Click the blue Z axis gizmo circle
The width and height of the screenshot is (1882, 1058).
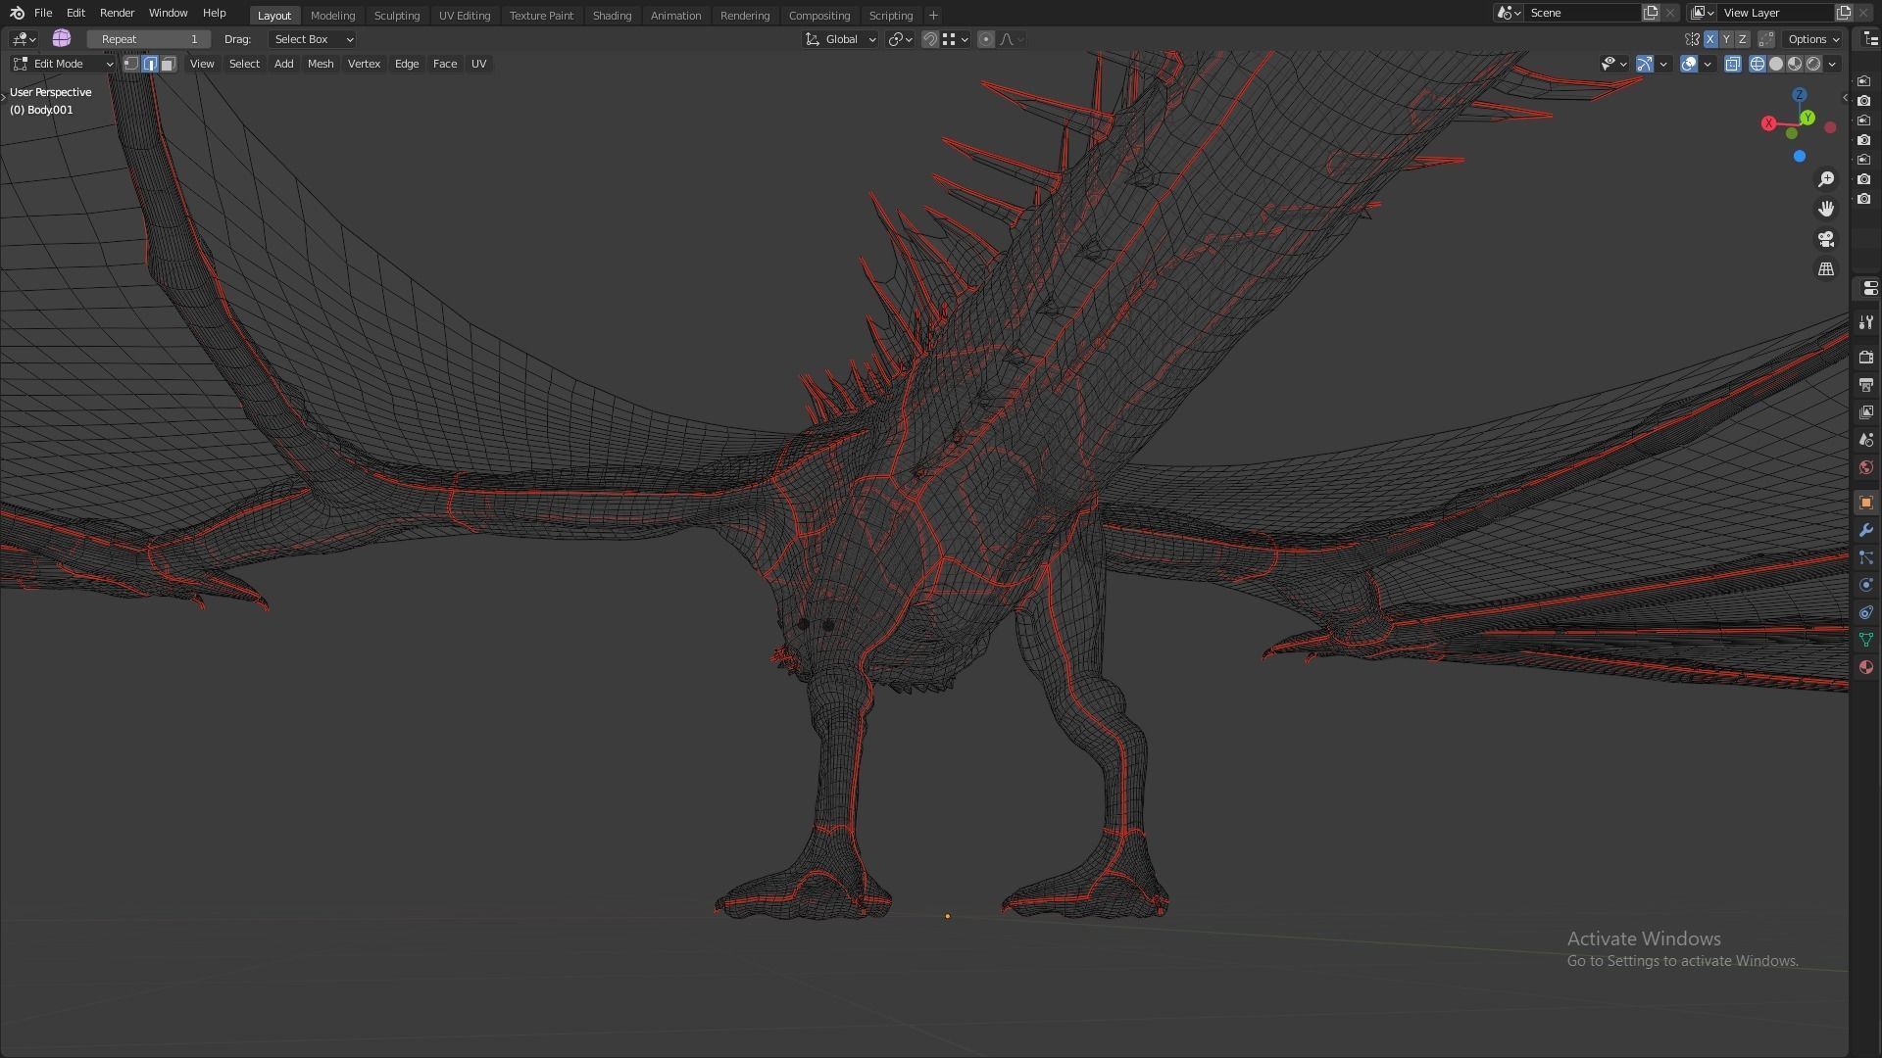(1799, 95)
